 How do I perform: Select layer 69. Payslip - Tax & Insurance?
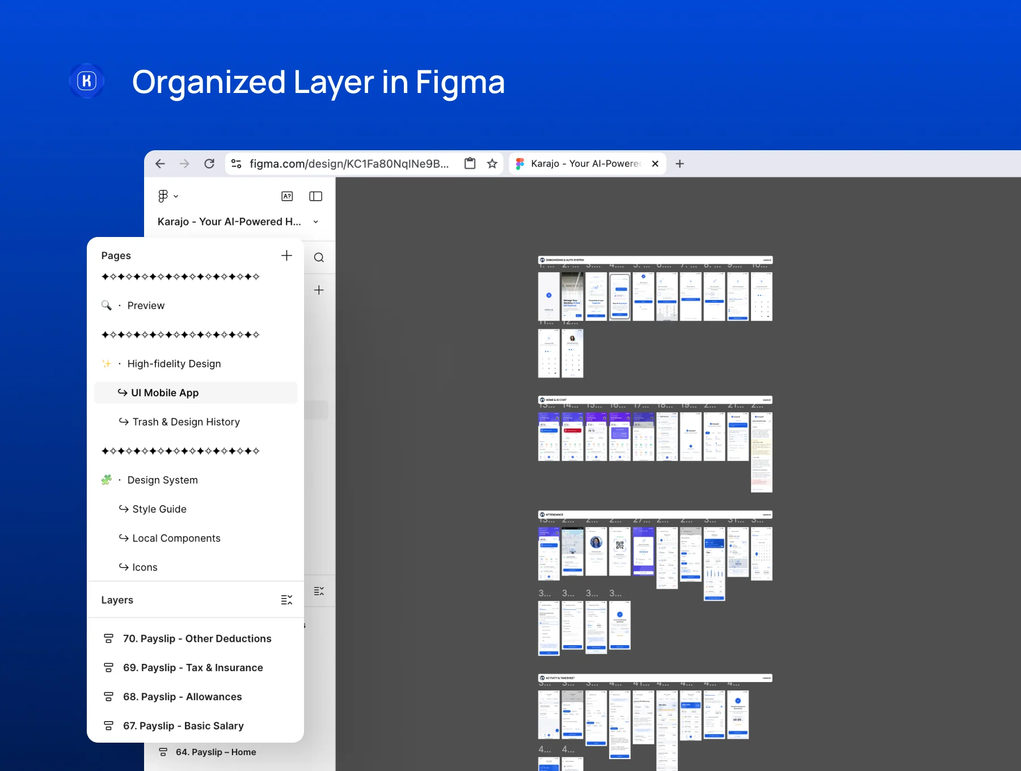pos(196,668)
